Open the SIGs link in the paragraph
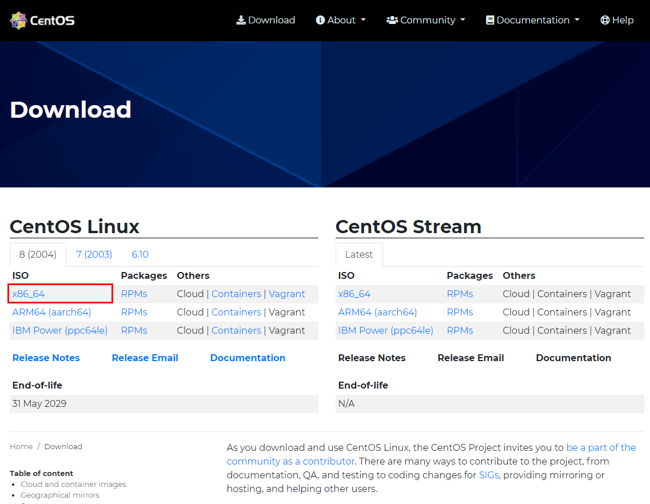Screen dimensions: 650x504 pos(489,475)
